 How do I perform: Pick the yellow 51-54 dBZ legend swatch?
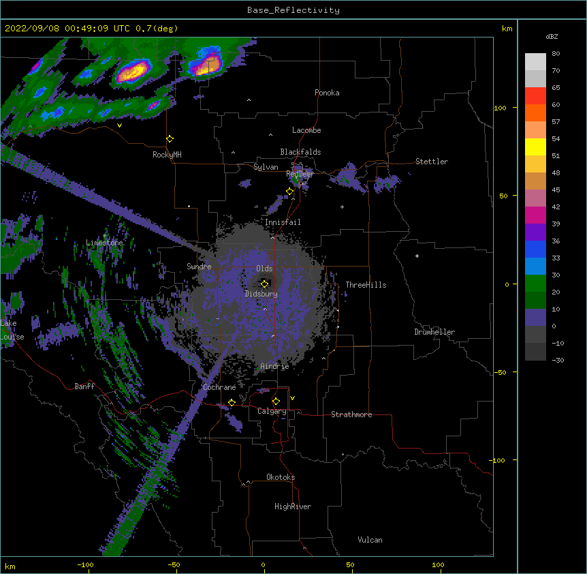[x=535, y=147]
